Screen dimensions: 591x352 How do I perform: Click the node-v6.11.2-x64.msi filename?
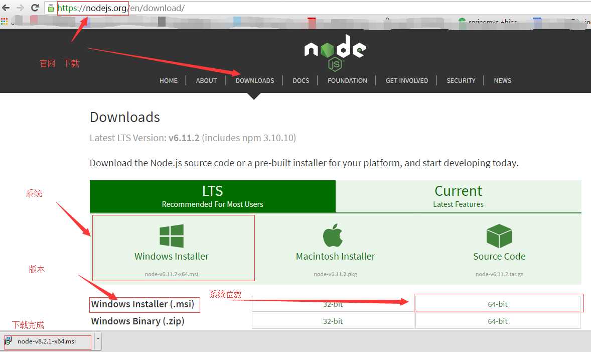[172, 274]
